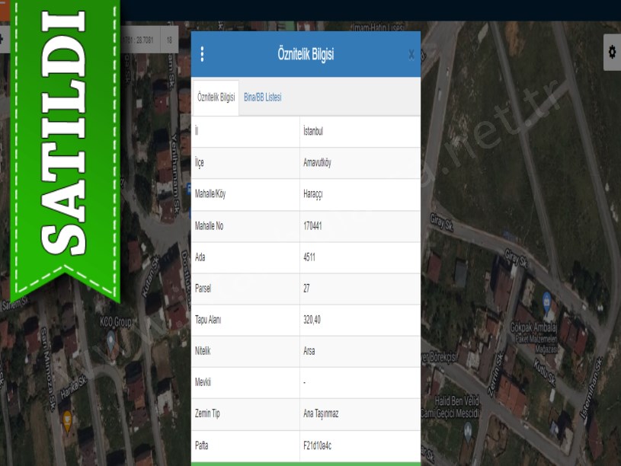Open the settings gear on the map

pos(611,52)
